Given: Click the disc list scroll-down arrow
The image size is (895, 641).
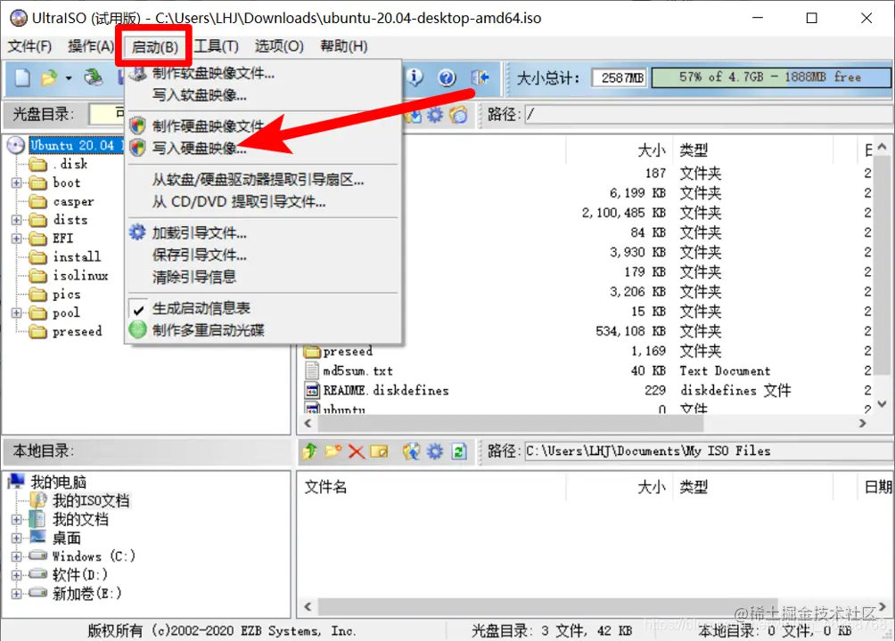Looking at the screenshot, I should pos(882,404).
